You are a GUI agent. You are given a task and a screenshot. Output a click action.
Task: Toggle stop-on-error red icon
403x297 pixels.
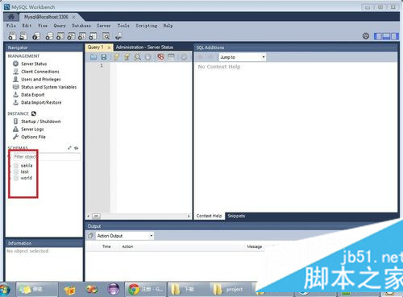pos(160,57)
